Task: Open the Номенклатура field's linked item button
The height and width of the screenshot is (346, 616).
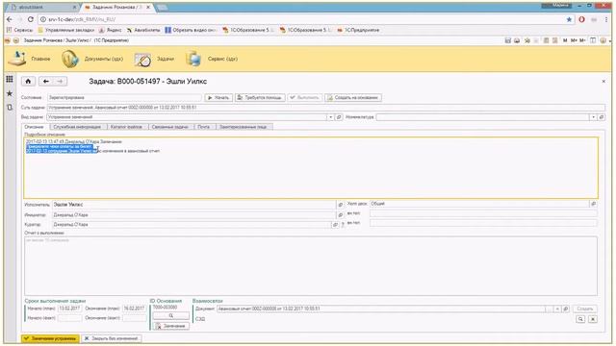Action: pyautogui.click(x=601, y=117)
